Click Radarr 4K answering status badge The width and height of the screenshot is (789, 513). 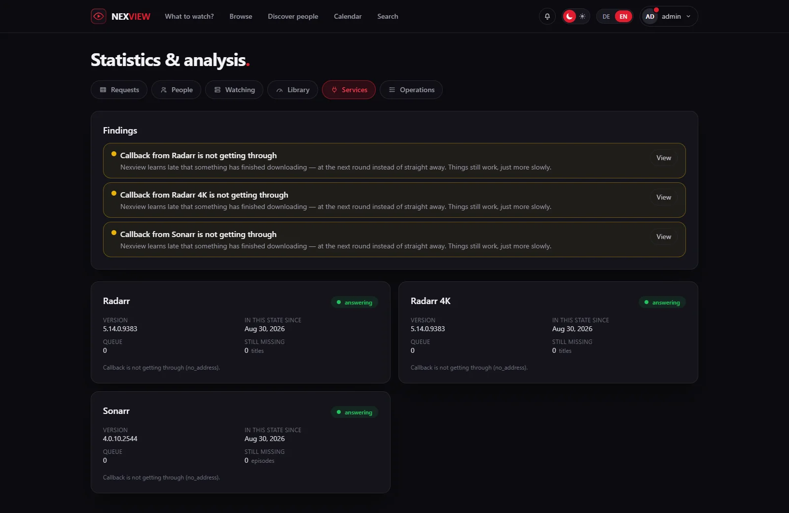click(662, 302)
